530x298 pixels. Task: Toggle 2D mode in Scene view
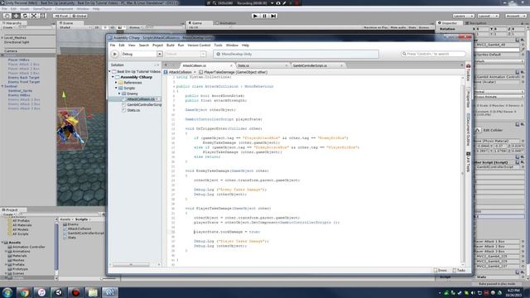coord(97,27)
